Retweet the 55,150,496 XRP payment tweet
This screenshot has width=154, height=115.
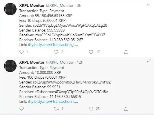pos(57,52)
